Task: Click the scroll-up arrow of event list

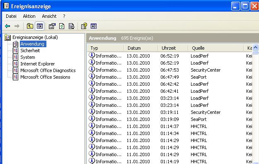Action: tap(256, 48)
